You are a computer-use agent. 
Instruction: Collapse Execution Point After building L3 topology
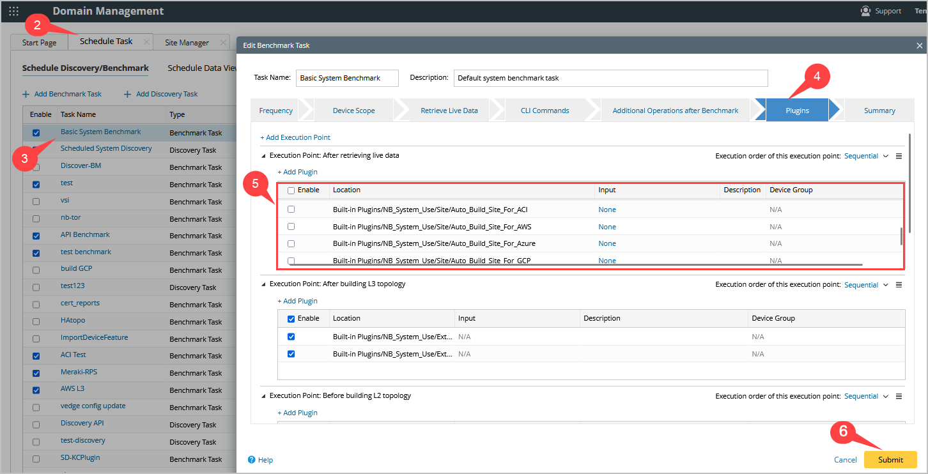point(263,284)
